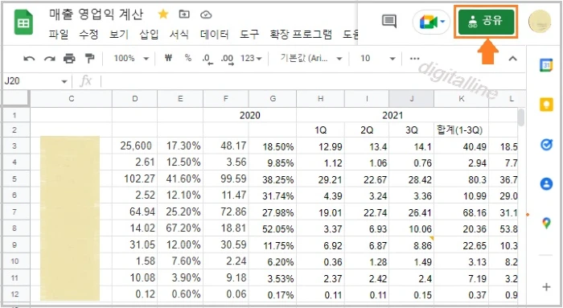Screen dimensions: 563x308
Task: Open the 삽입 menu
Action: tap(149, 35)
